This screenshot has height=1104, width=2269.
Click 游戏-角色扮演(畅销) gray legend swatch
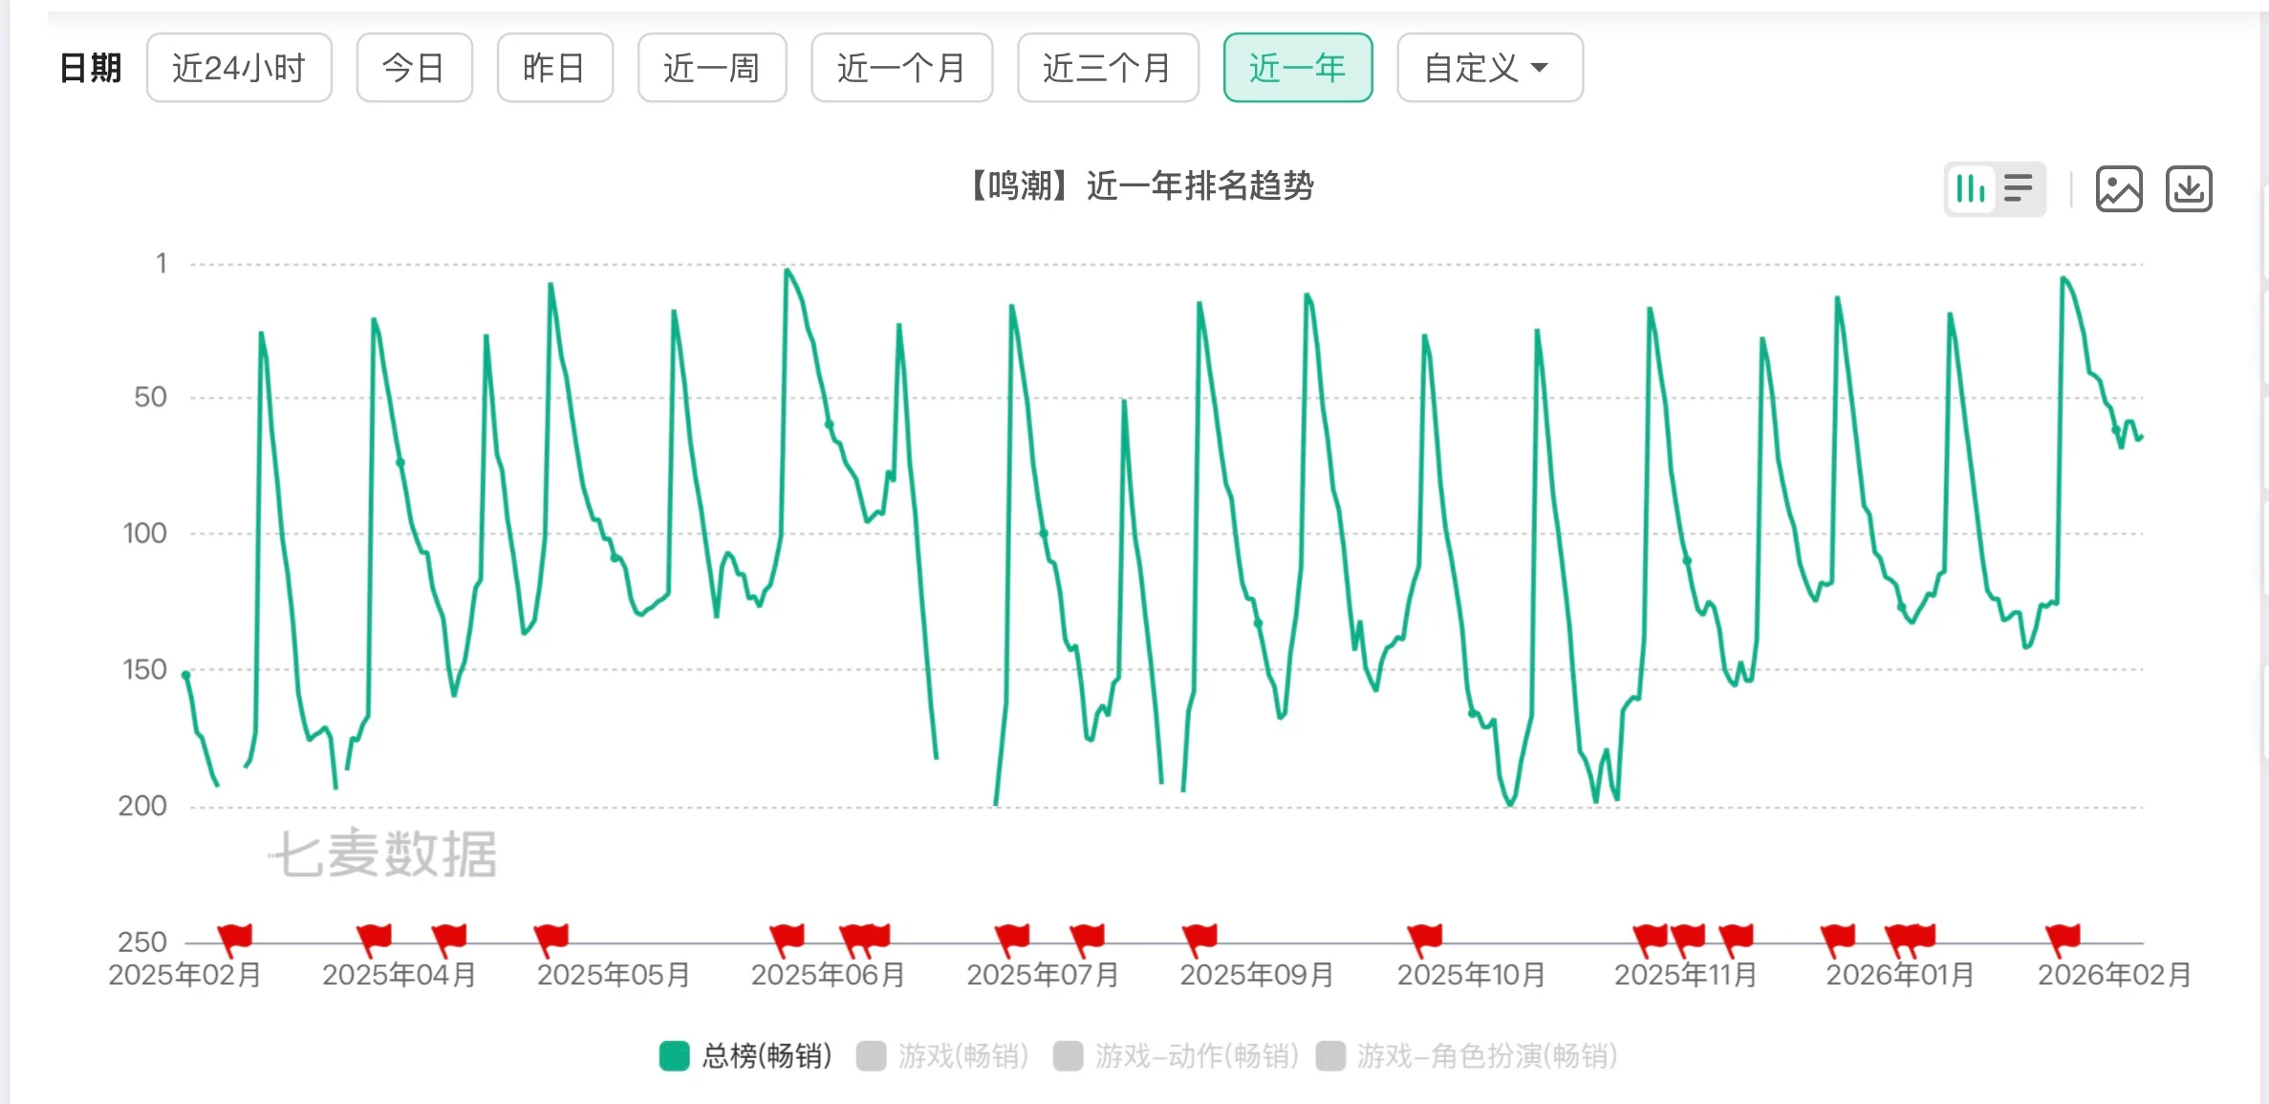click(x=1330, y=1056)
